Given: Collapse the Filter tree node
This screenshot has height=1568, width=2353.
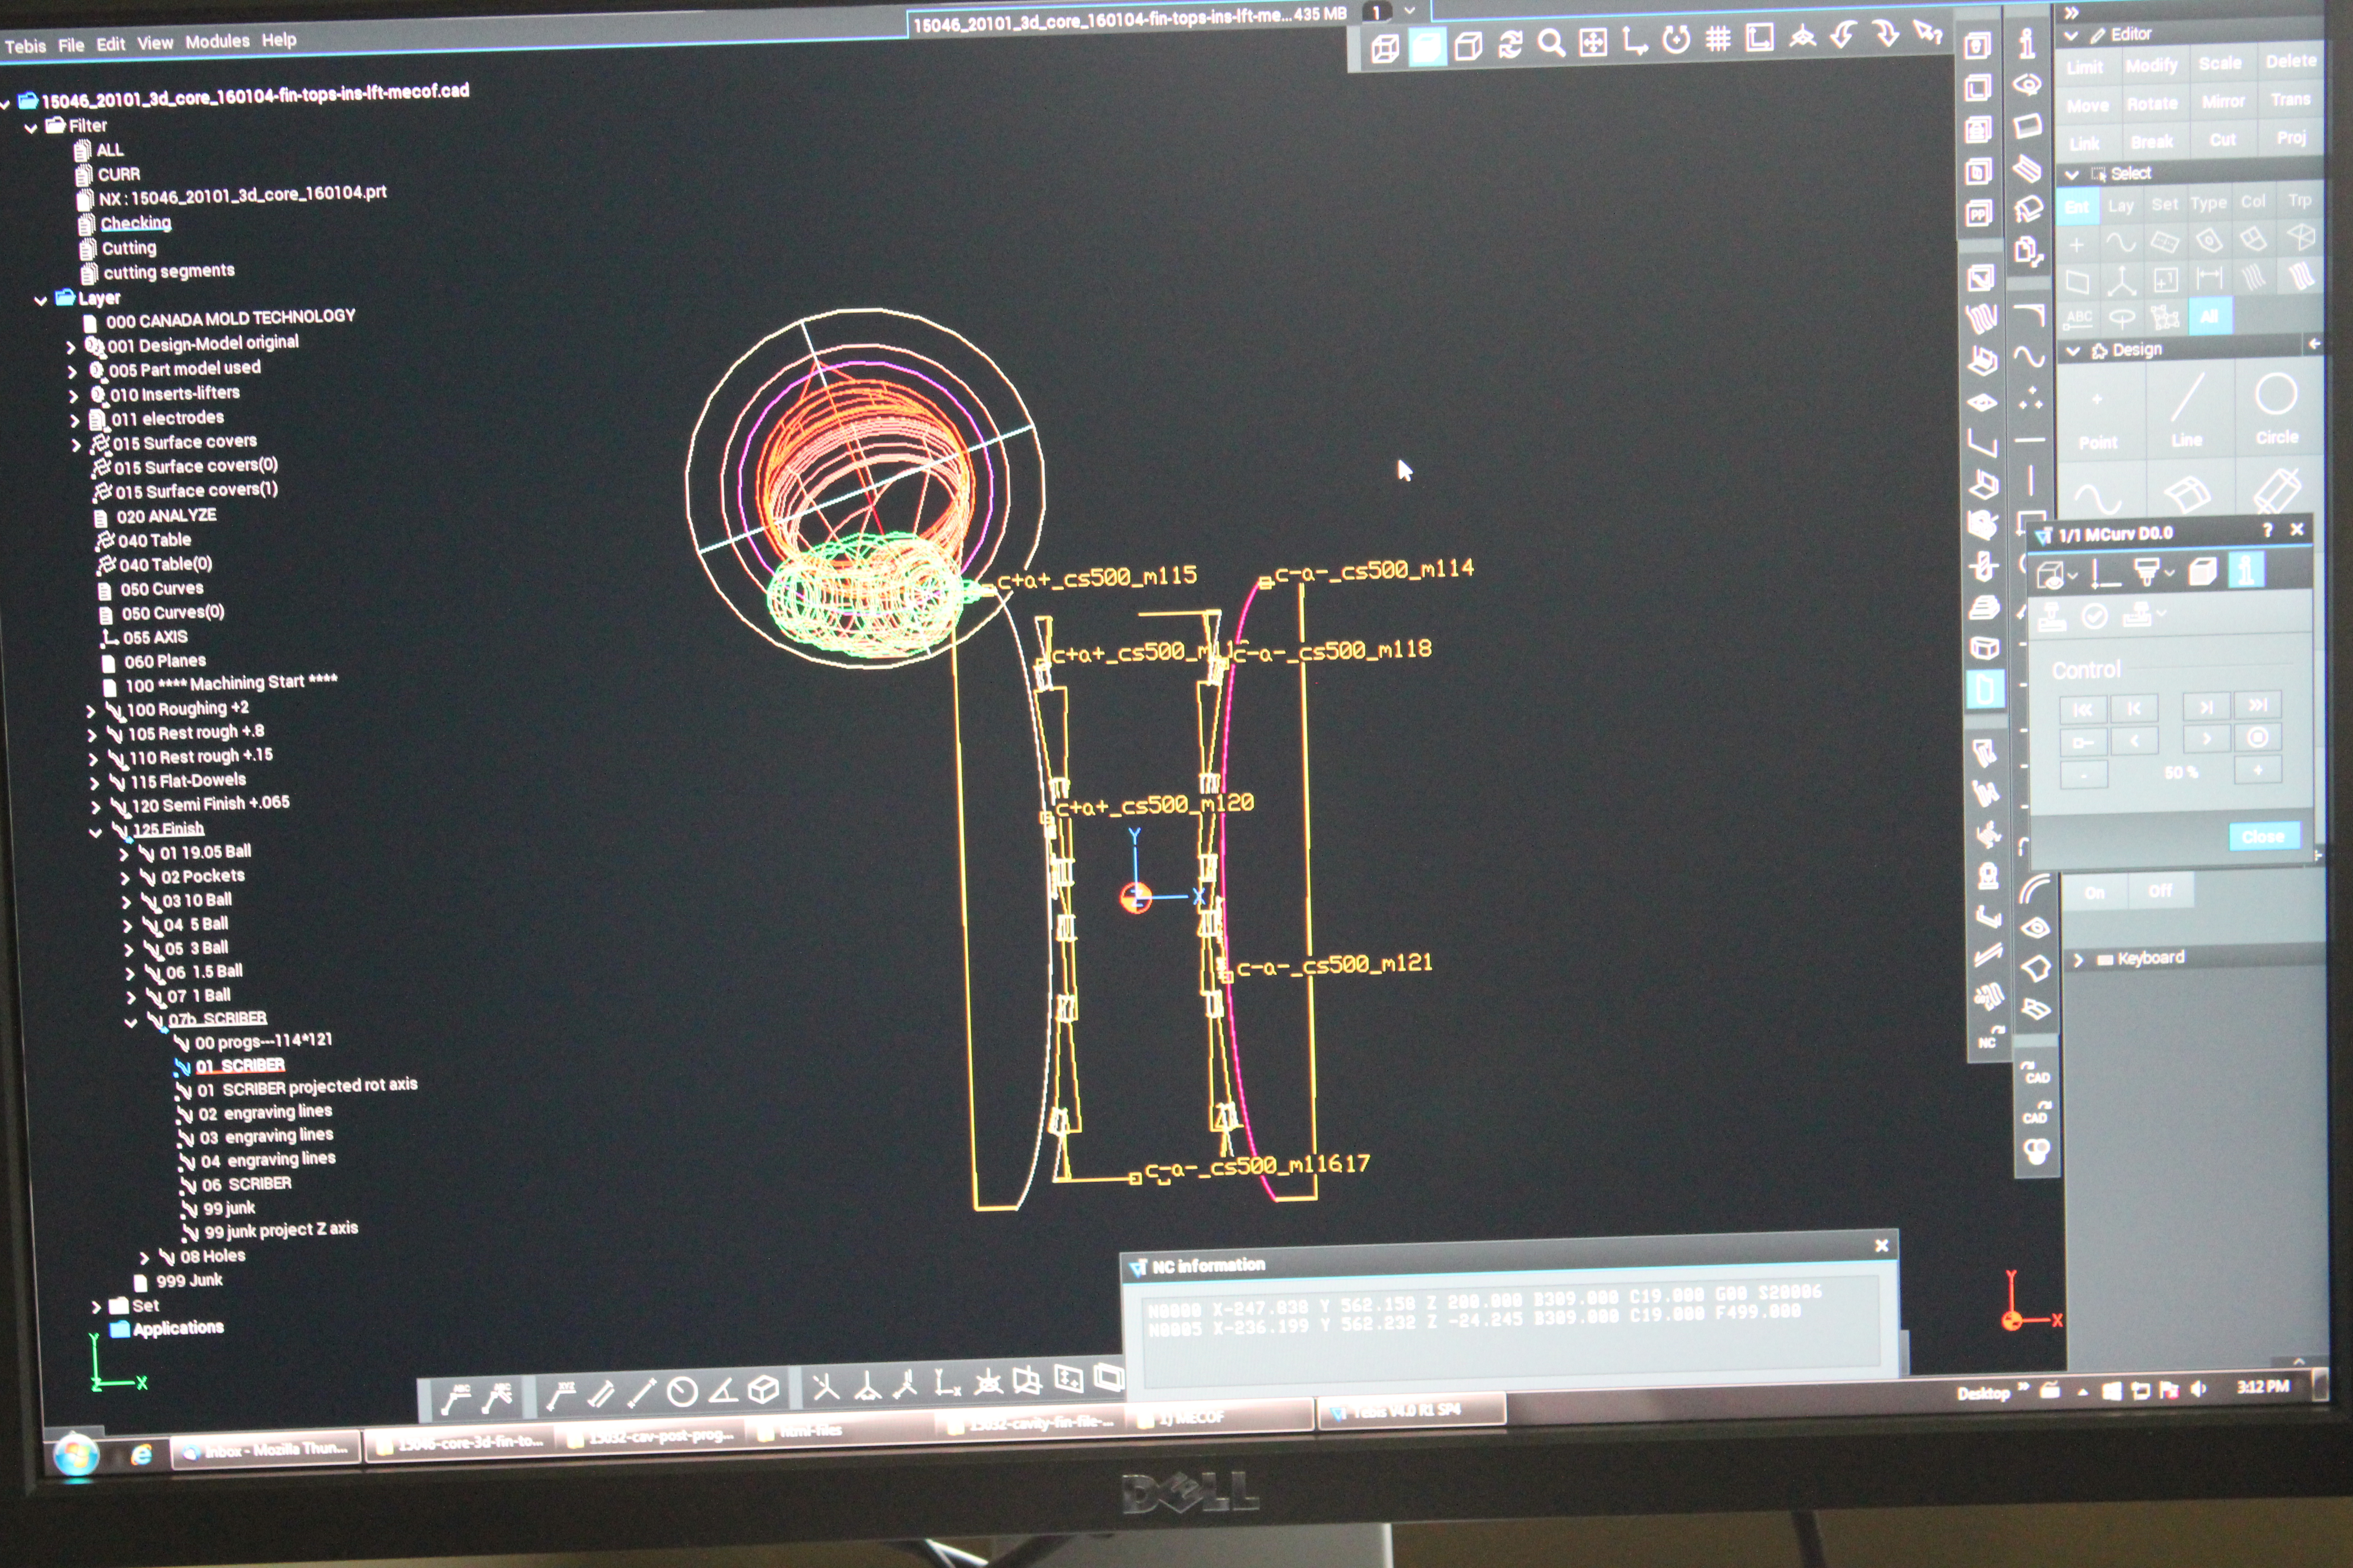Looking at the screenshot, I should [x=31, y=128].
